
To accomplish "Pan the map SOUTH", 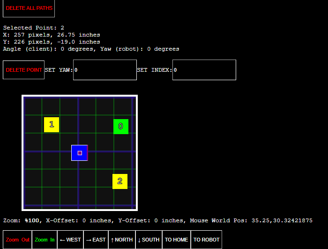I will click(x=149, y=240).
